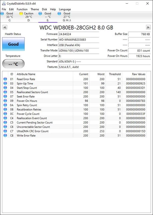Click status orb for Current Pending Sector Count
Image resolution: width=153 pixels, height=215 pixels.
(5, 122)
